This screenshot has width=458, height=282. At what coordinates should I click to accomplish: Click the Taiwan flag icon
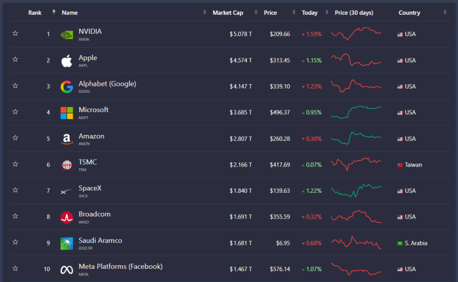point(400,165)
